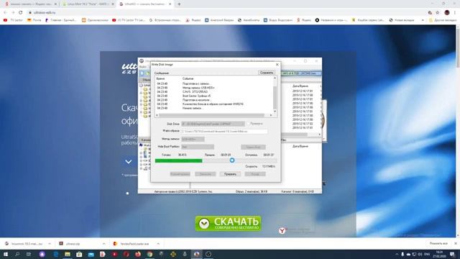
Task: Open File Explorer from the taskbar
Action: (68, 254)
